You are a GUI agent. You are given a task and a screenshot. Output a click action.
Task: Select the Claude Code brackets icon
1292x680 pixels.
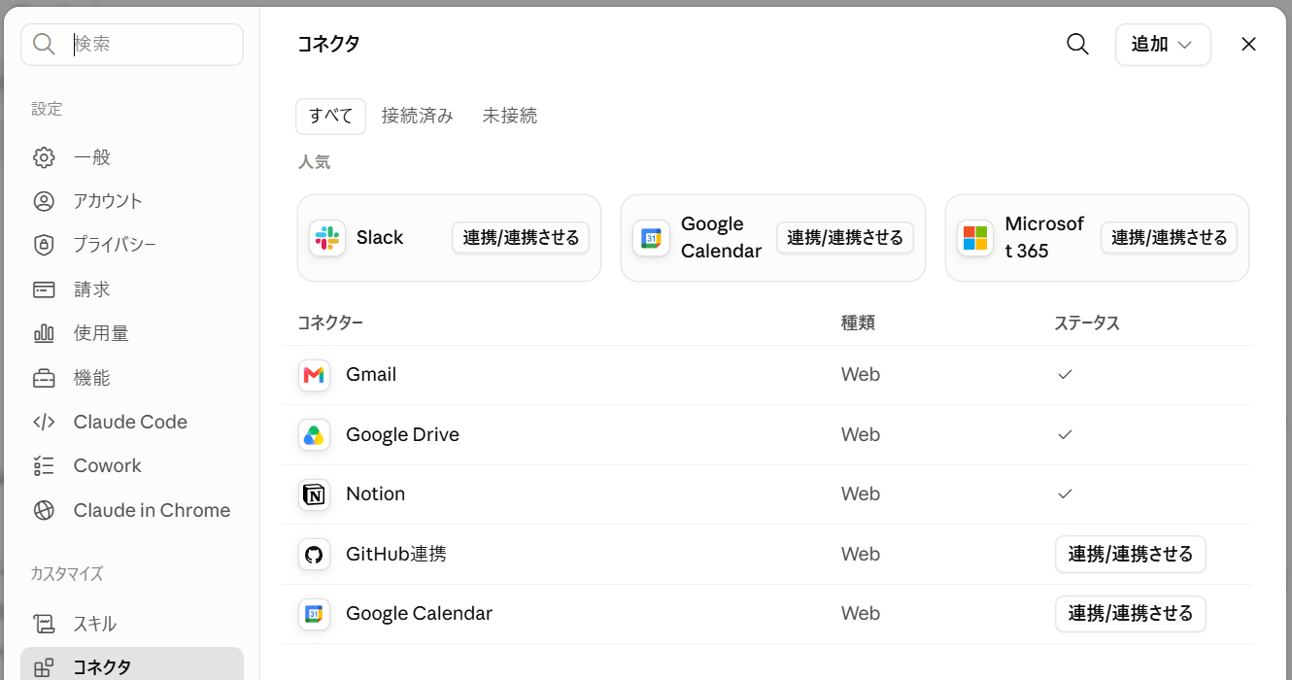(x=44, y=422)
